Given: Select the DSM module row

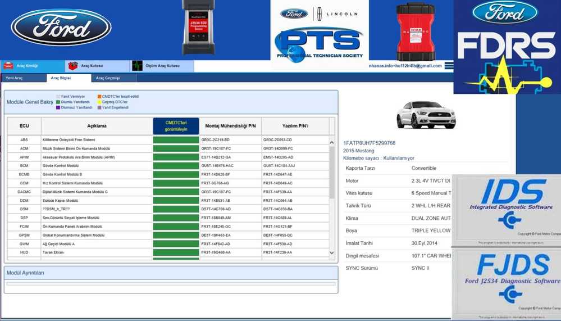Looking at the screenshot, I should (x=168, y=209).
